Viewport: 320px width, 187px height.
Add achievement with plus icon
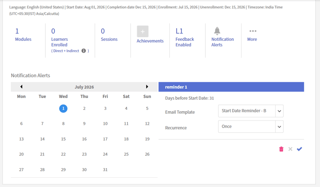[x=143, y=32]
